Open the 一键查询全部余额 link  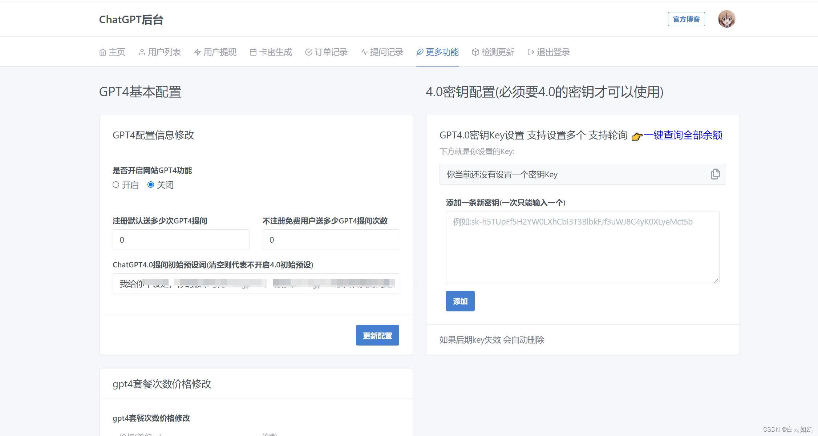(683, 135)
